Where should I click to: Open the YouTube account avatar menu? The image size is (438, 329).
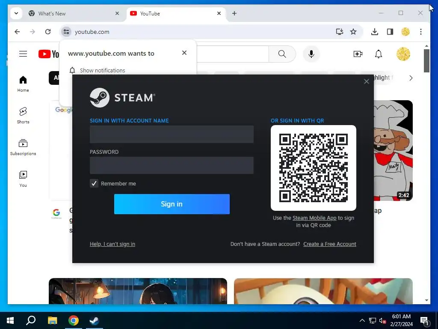click(x=403, y=54)
